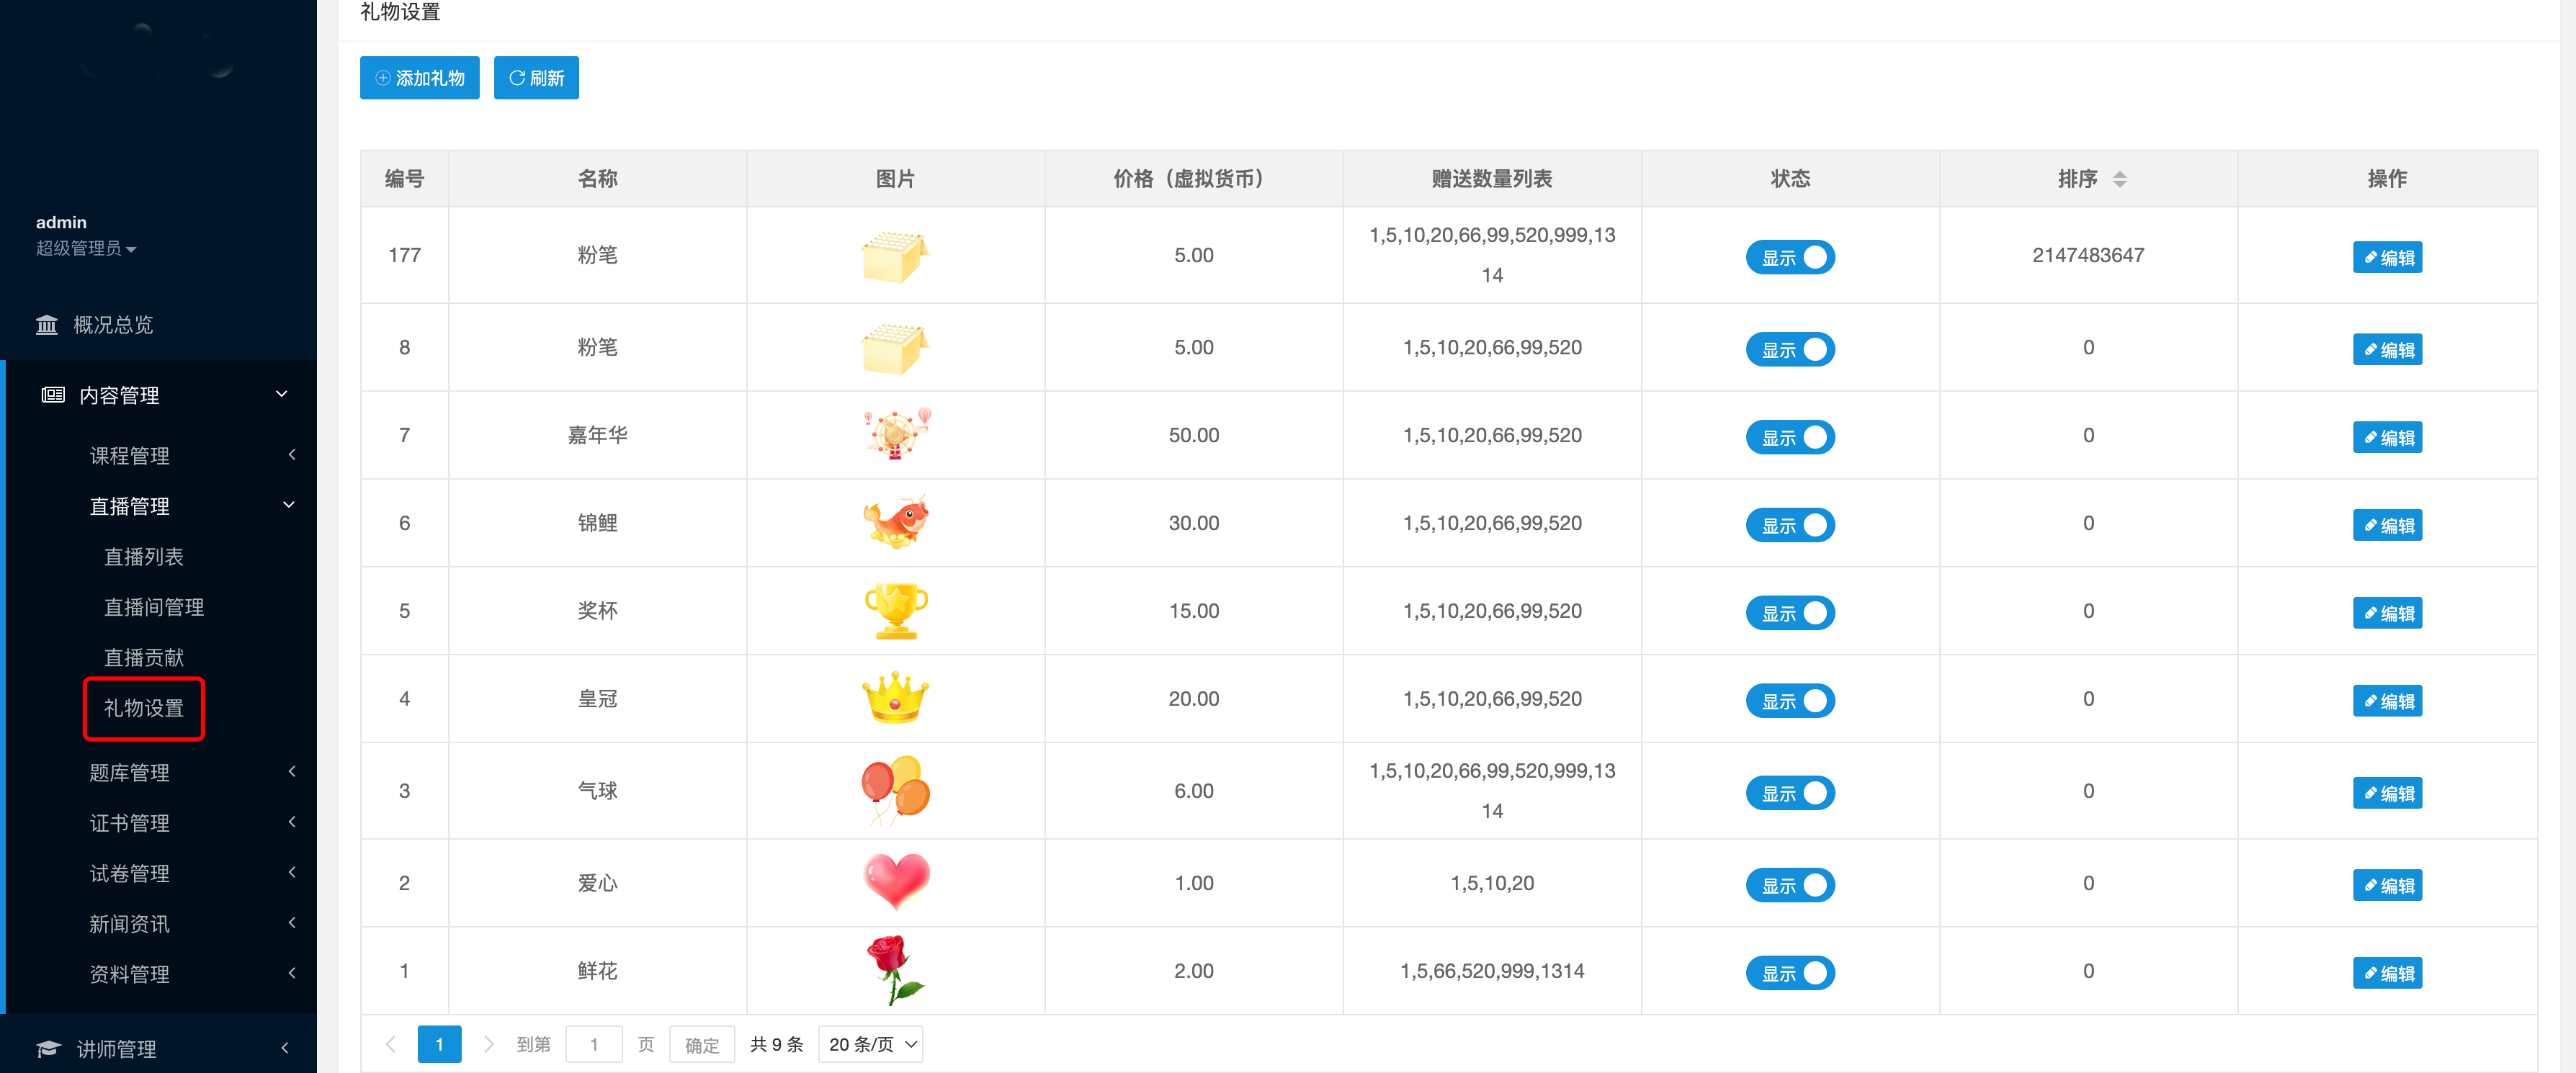Toggle 显示 switch for gift 177
The image size is (2576, 1073).
tap(1790, 257)
